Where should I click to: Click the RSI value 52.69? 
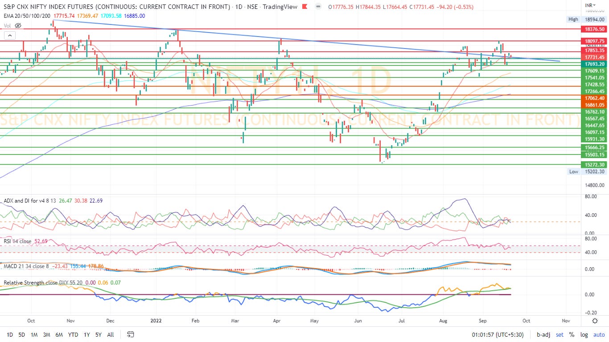click(41, 241)
